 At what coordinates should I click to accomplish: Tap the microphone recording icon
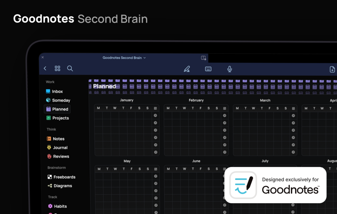(230, 69)
